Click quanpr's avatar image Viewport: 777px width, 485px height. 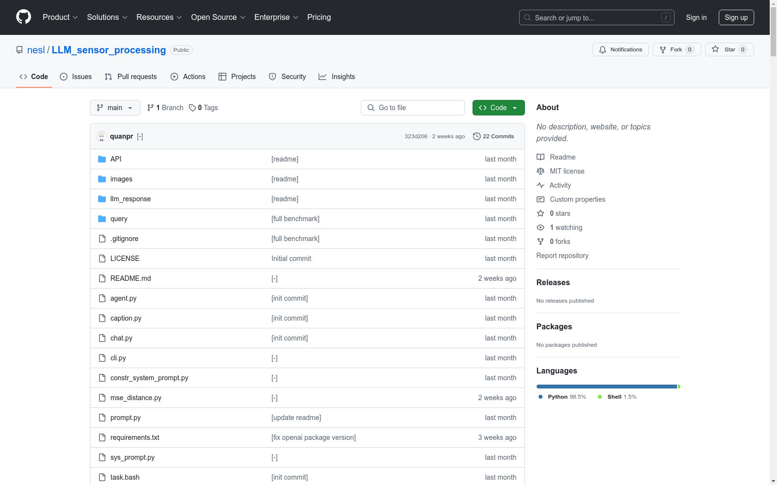[101, 136]
